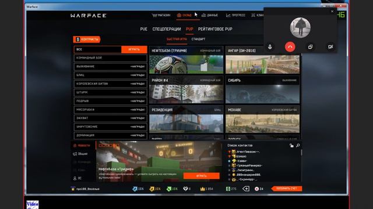Select contact -Скример-
This screenshot has height=209, width=373.
[247, 179]
